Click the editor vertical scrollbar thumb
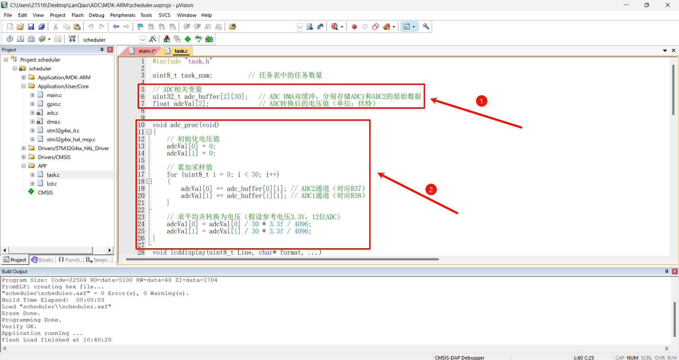This screenshot has width=679, height=360. point(673,90)
